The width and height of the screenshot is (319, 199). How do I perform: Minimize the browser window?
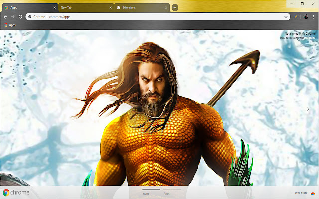(292, 4)
